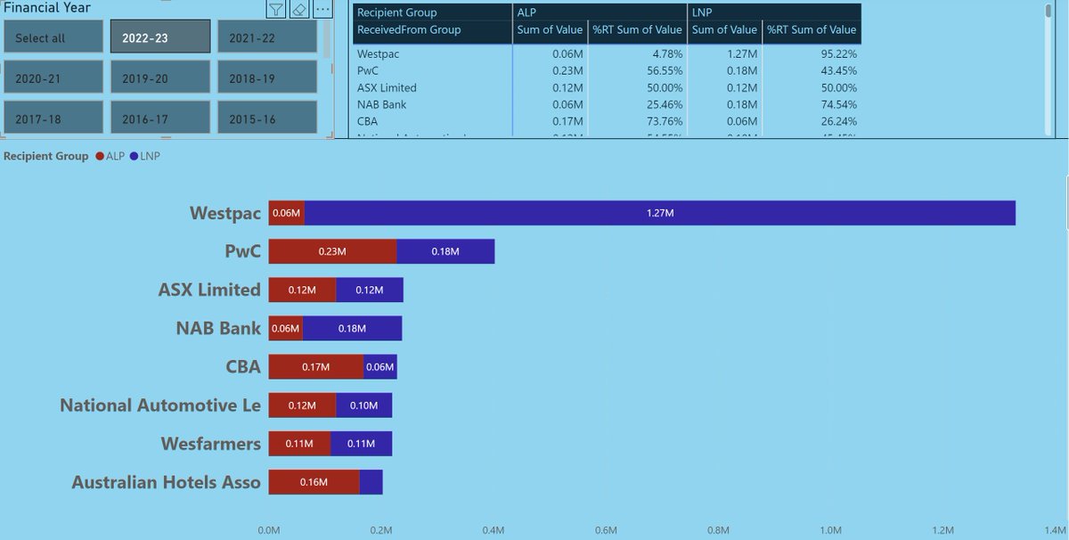Select the NAB Bank table row

[x=608, y=104]
